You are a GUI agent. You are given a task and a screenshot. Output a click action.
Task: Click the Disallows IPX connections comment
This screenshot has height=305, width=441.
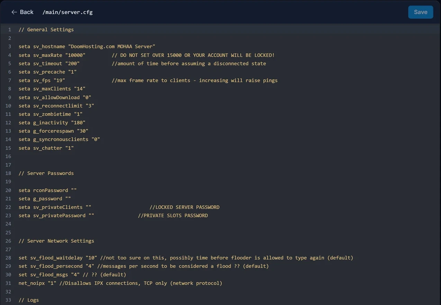pos(141,283)
